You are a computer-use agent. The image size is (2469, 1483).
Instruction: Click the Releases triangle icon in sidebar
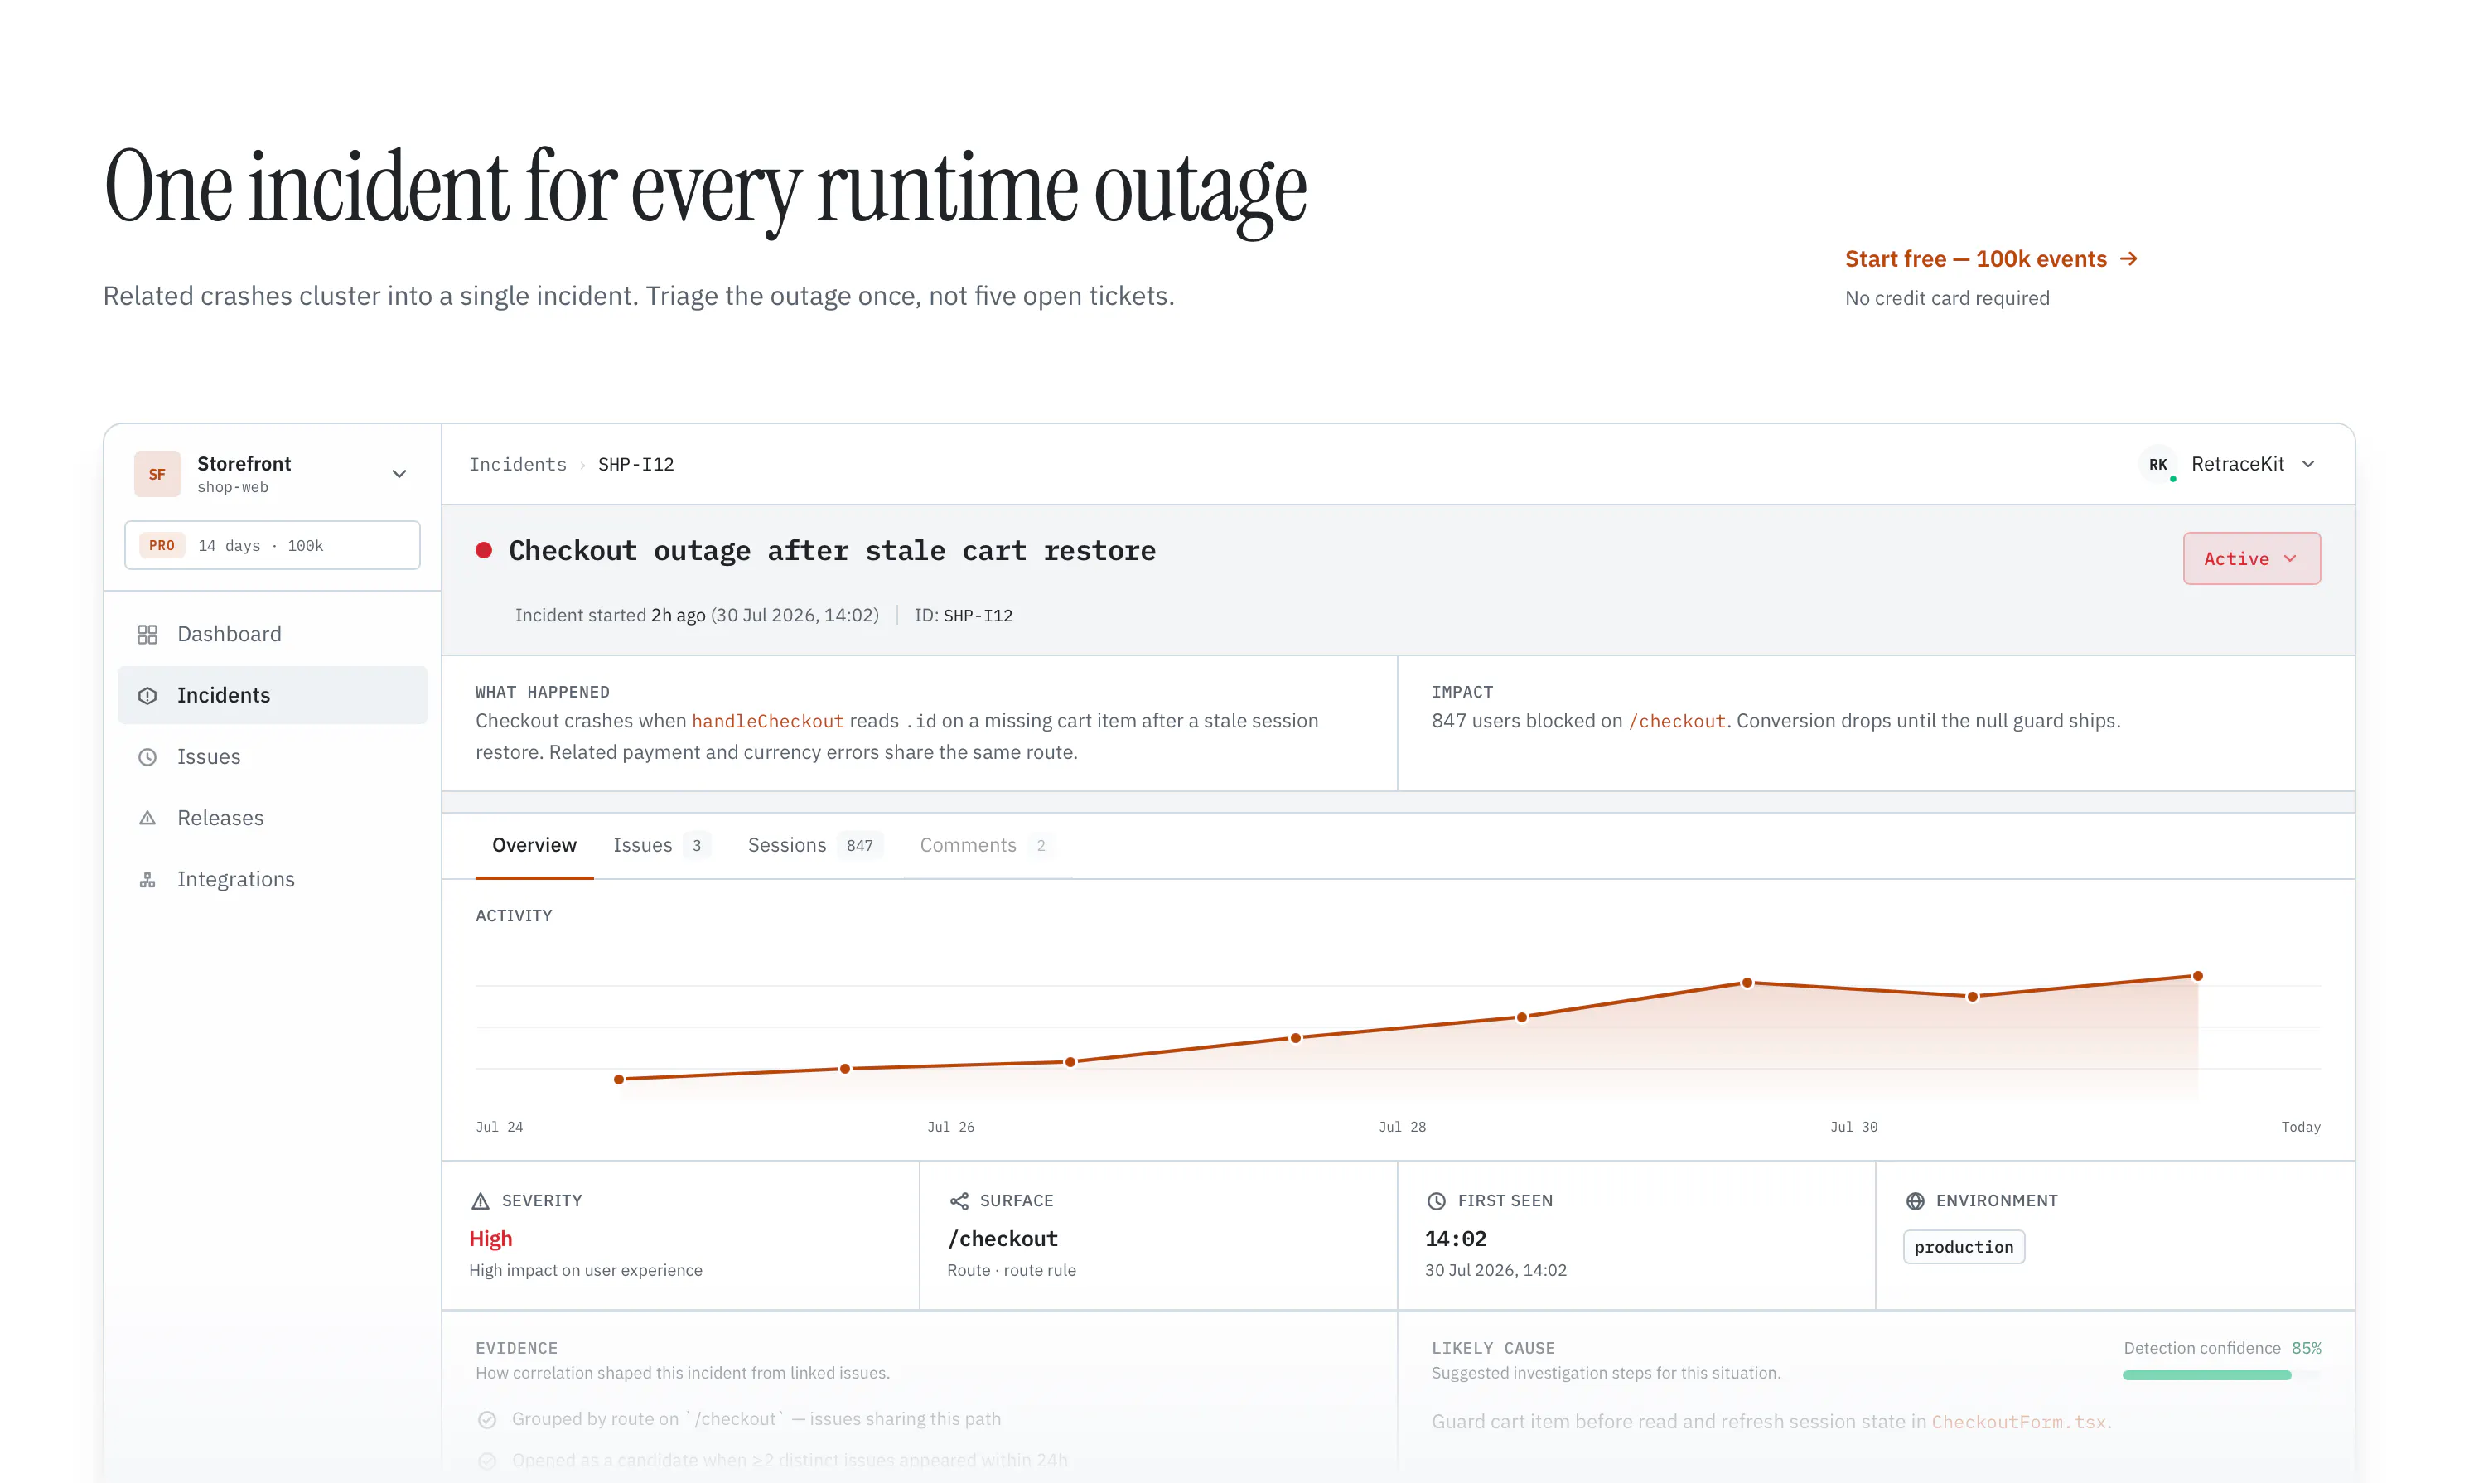147,818
